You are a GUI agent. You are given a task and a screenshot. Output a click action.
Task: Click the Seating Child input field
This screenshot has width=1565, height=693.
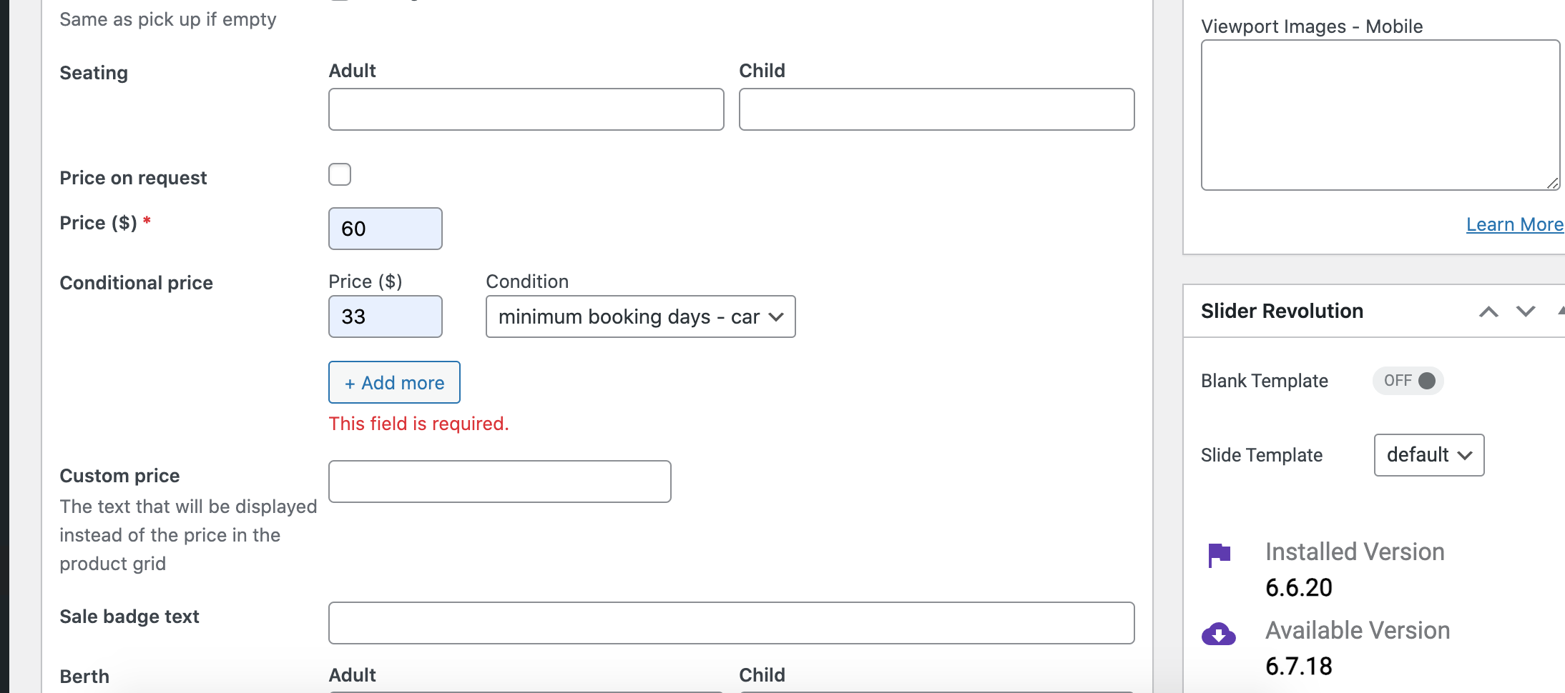(937, 109)
